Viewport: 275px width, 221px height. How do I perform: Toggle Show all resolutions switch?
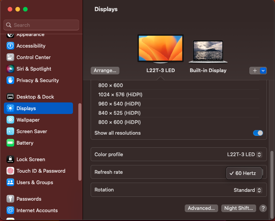tap(258, 133)
